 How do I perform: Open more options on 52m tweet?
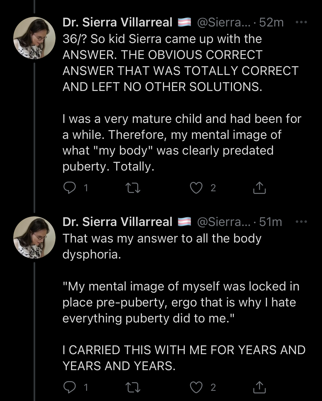pyautogui.click(x=301, y=22)
